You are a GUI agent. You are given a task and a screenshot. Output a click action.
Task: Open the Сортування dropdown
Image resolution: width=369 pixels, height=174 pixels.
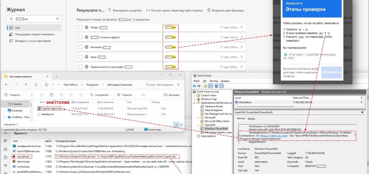[x=100, y=95]
